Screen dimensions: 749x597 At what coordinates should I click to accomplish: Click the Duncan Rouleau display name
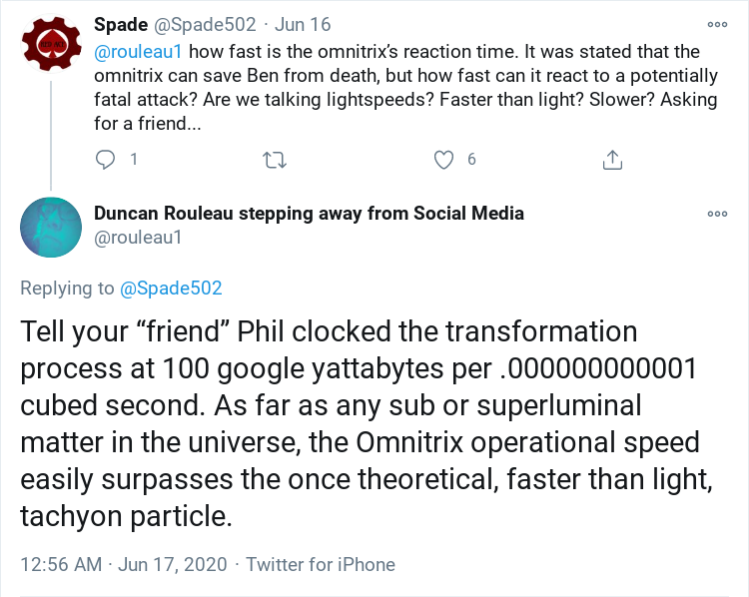pos(309,213)
